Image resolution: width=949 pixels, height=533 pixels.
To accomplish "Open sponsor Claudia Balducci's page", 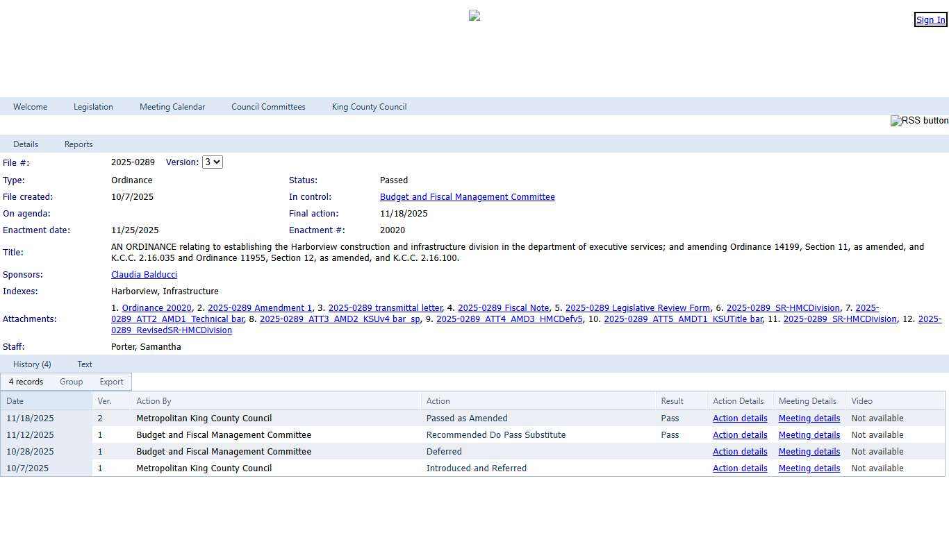I will [x=144, y=275].
